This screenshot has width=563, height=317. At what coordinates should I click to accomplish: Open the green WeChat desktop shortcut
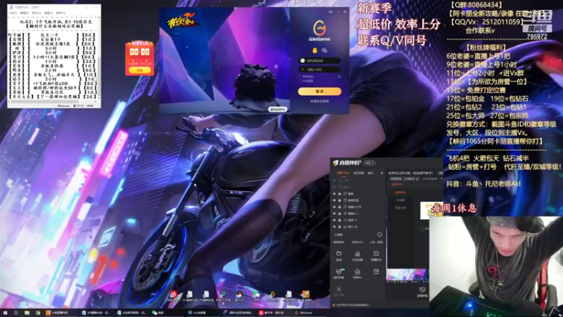pyautogui.click(x=256, y=295)
